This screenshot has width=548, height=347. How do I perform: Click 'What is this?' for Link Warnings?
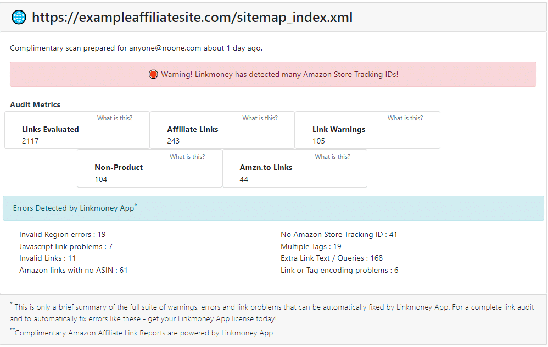[405, 118]
